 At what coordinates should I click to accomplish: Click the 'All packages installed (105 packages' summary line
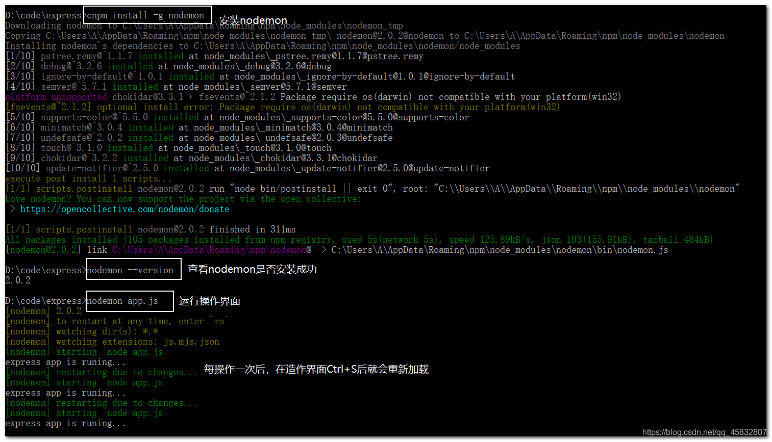359,240
